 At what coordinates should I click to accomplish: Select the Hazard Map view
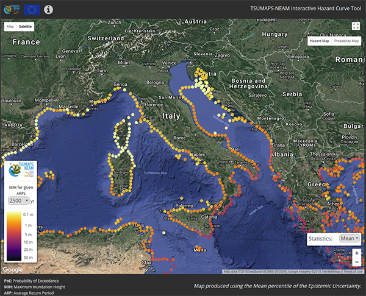tap(320, 41)
